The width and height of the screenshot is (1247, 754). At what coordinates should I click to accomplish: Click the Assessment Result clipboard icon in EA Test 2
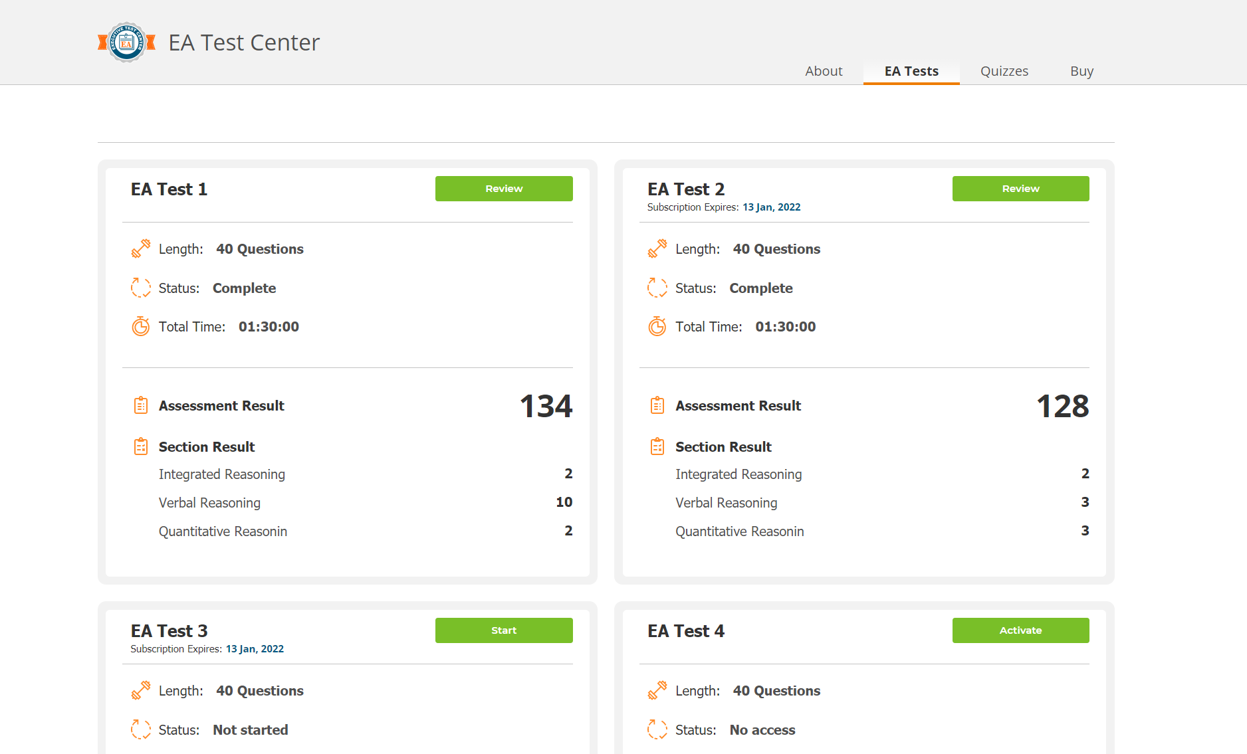(657, 405)
